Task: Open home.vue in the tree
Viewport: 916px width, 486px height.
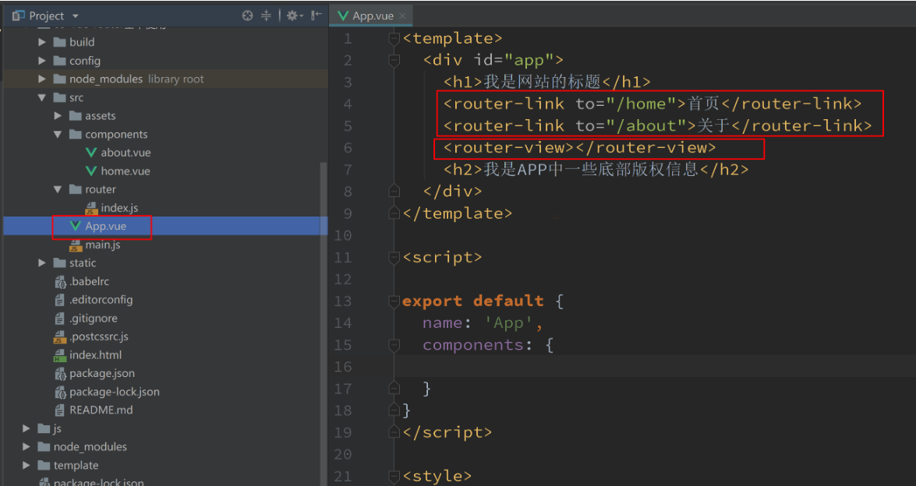Action: coord(125,171)
